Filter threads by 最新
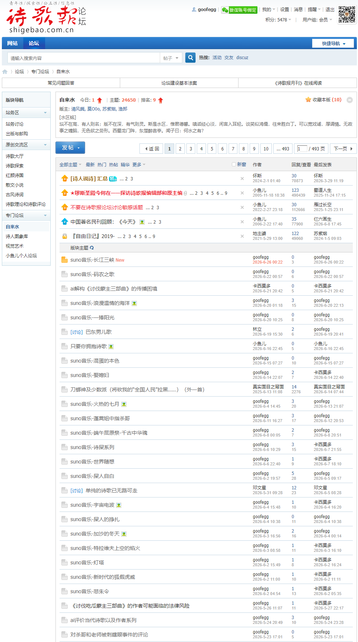358x642 pixels. pos(90,165)
